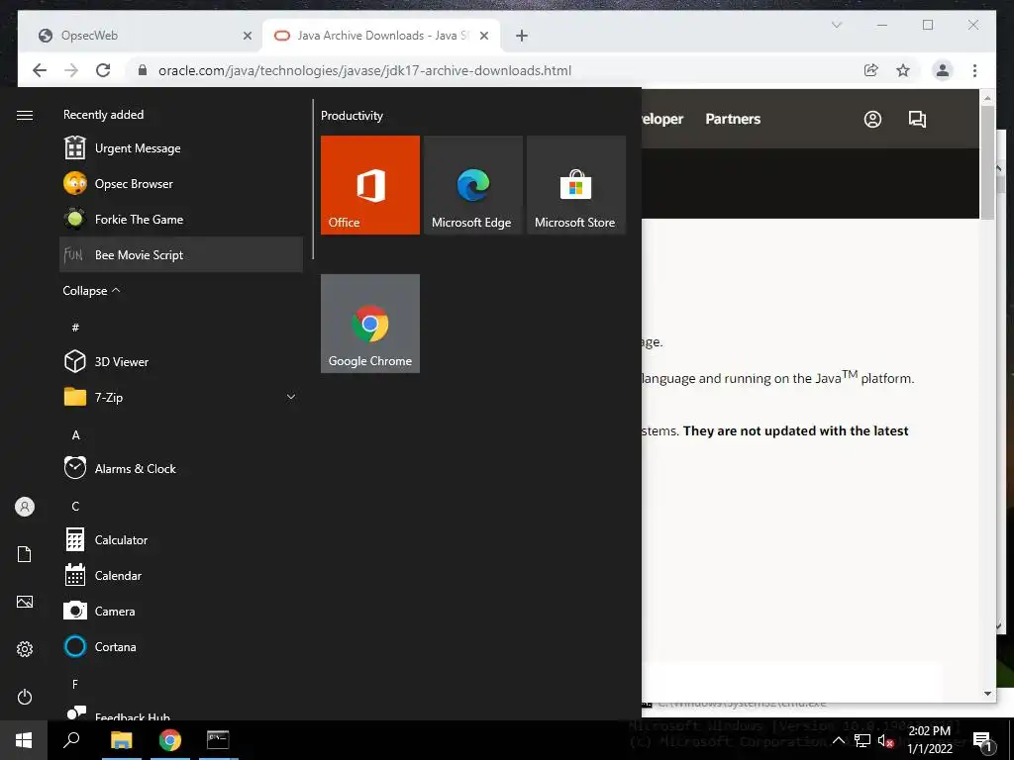The width and height of the screenshot is (1014, 760).
Task: Click the Office tile
Action: tap(370, 185)
